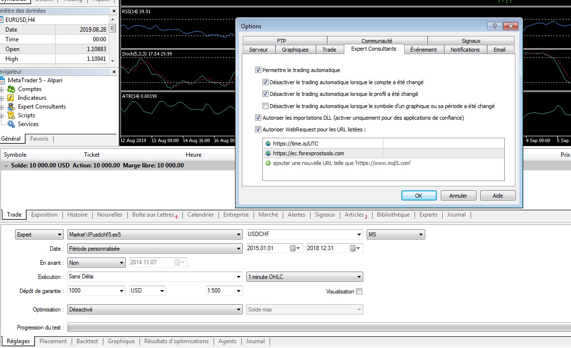Click Annuler in the Options dialog

(458, 196)
